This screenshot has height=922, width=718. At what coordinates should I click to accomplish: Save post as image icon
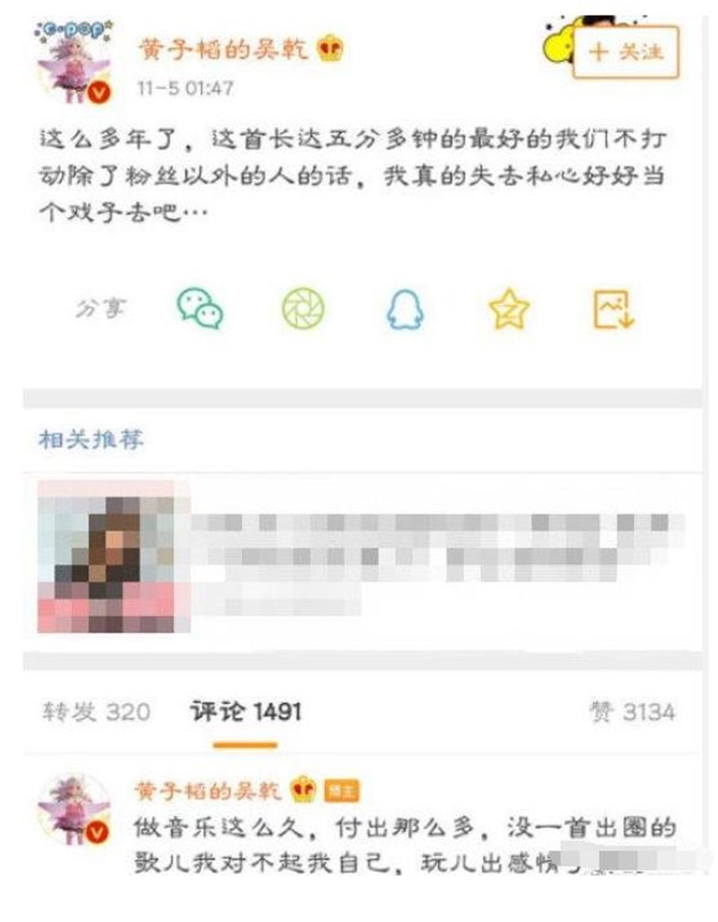(613, 310)
